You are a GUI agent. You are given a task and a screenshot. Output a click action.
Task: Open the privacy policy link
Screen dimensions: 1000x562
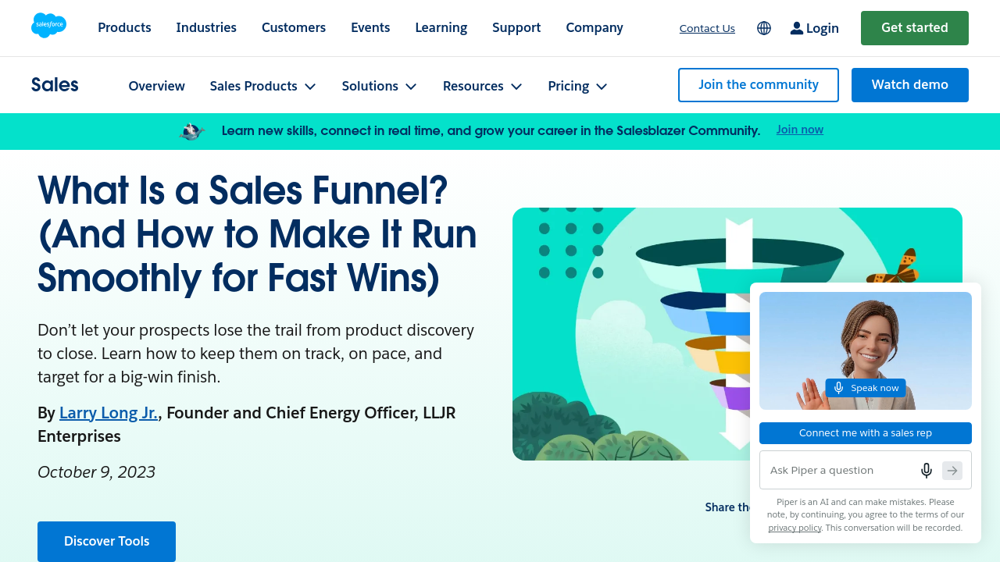(795, 528)
